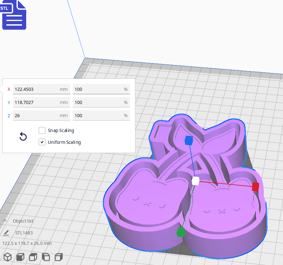Click the red X-axis scale handle
Image resolution: width=283 pixels, height=265 pixels.
(x=255, y=187)
